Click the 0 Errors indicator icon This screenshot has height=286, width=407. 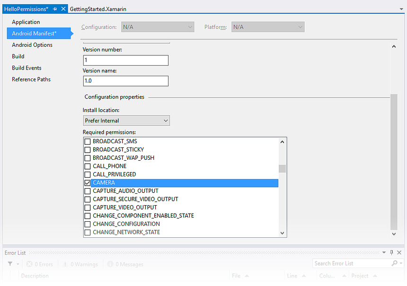click(x=29, y=264)
